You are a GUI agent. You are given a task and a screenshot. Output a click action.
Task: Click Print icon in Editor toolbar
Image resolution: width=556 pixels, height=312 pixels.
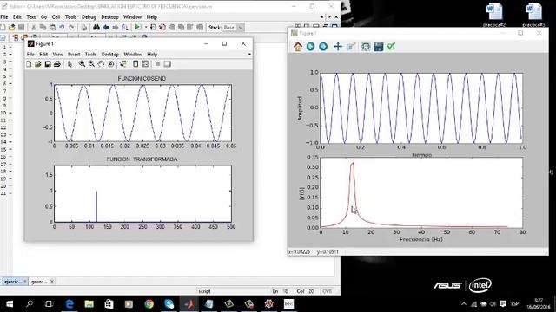(x=84, y=27)
